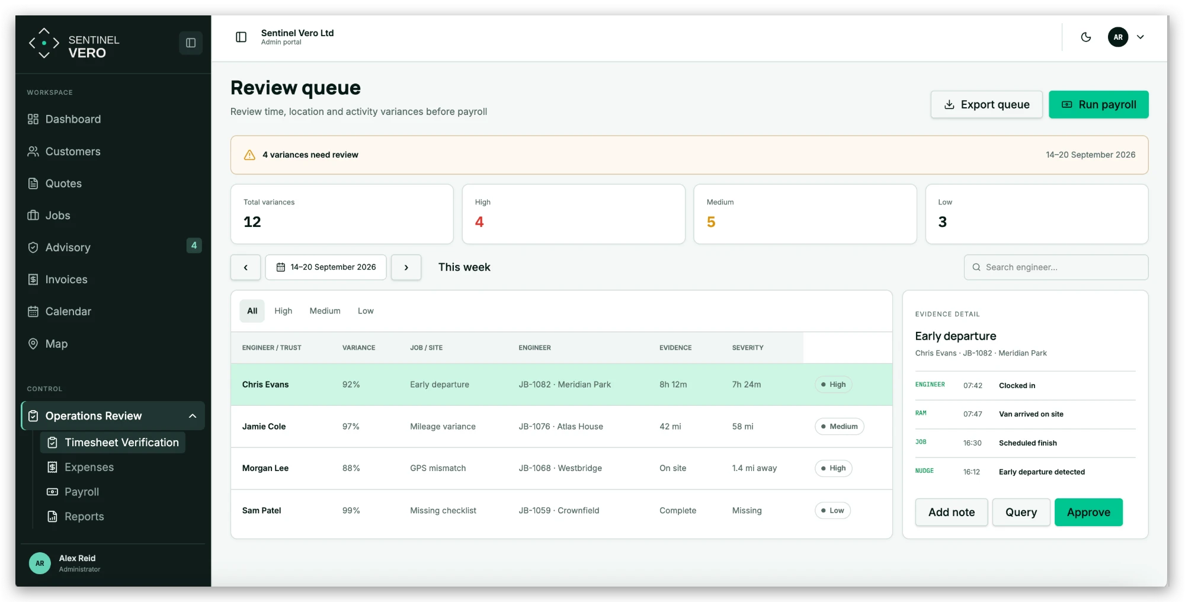Click the Sentinel Vero logo icon
This screenshot has width=1185, height=602.
tap(44, 43)
